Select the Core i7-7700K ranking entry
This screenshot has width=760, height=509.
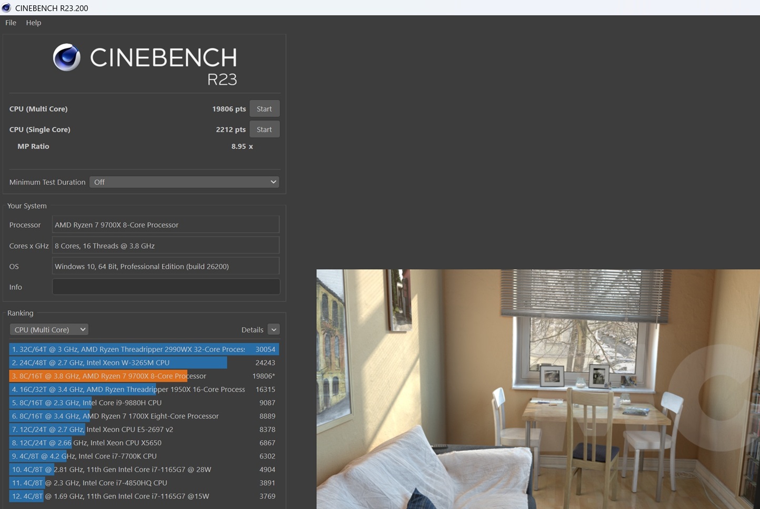pyautogui.click(x=84, y=456)
